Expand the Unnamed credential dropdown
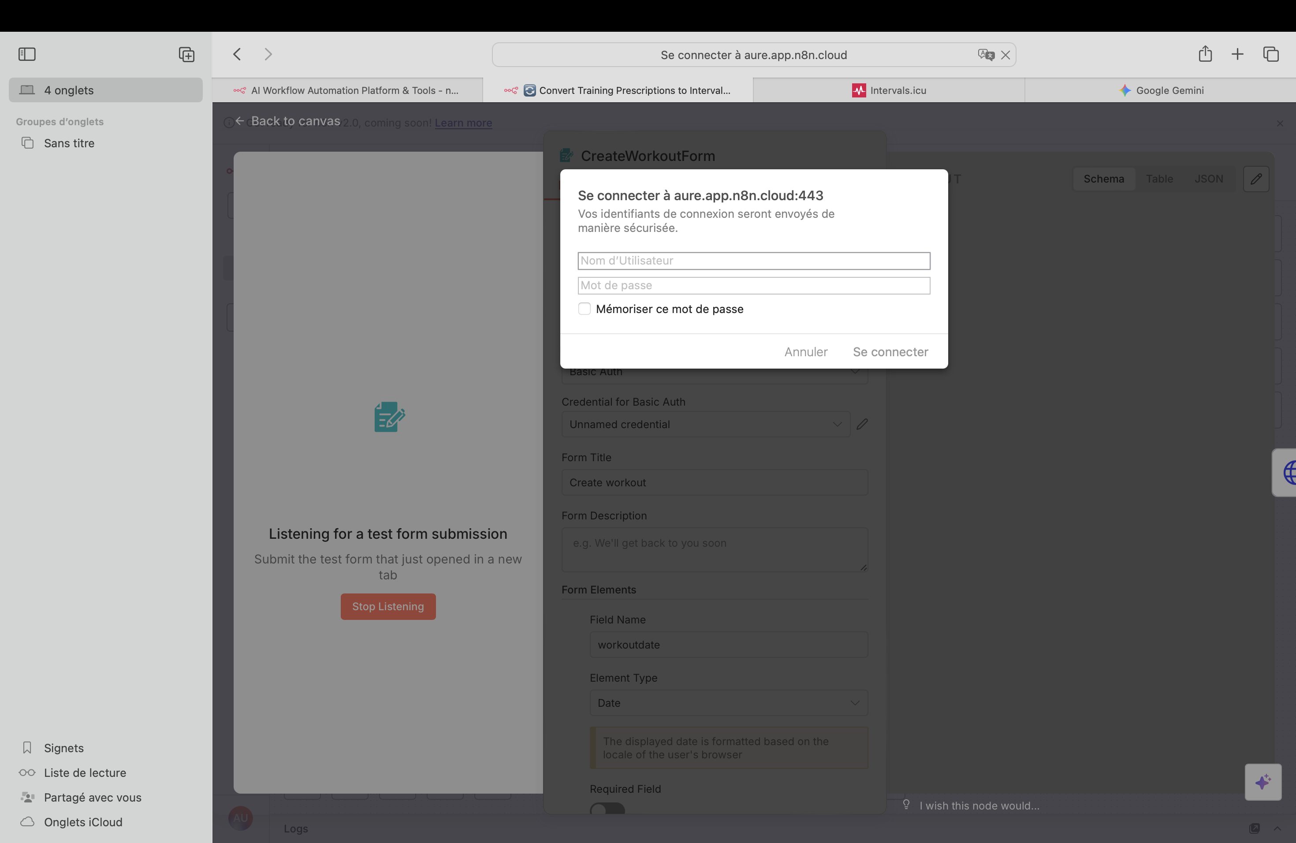 (x=705, y=424)
